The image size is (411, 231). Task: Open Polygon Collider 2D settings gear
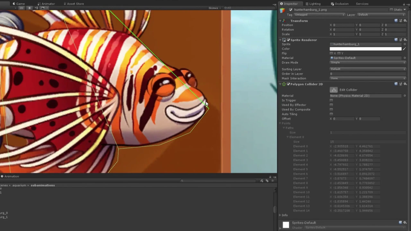coord(405,84)
